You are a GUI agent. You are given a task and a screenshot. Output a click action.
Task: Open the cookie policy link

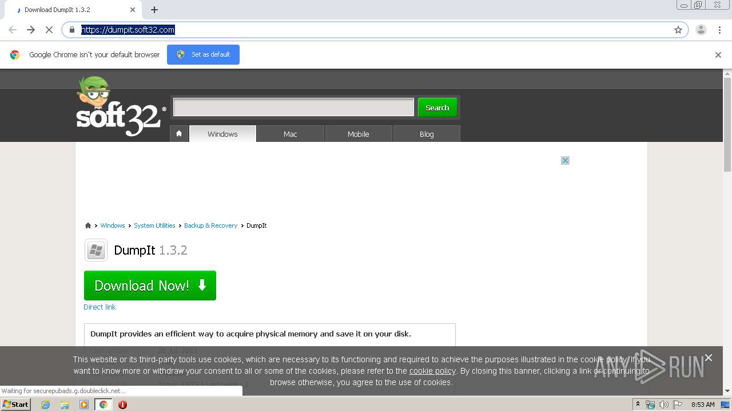point(432,371)
